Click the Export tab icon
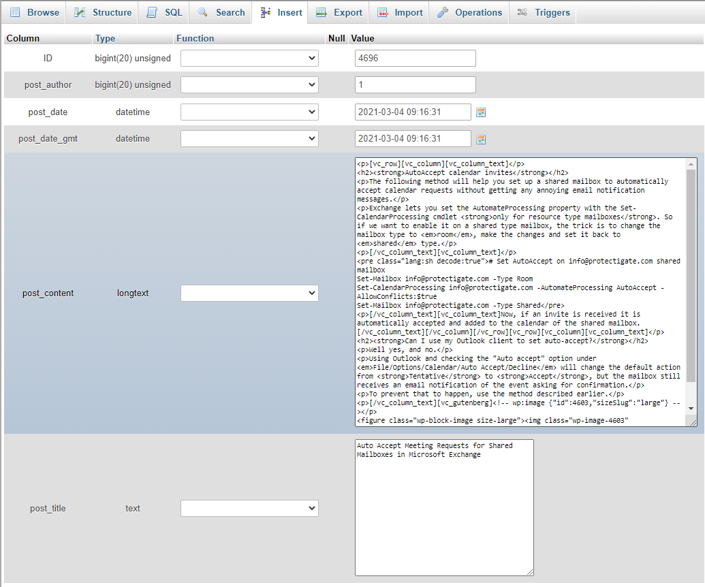The width and height of the screenshot is (705, 587). pos(321,12)
